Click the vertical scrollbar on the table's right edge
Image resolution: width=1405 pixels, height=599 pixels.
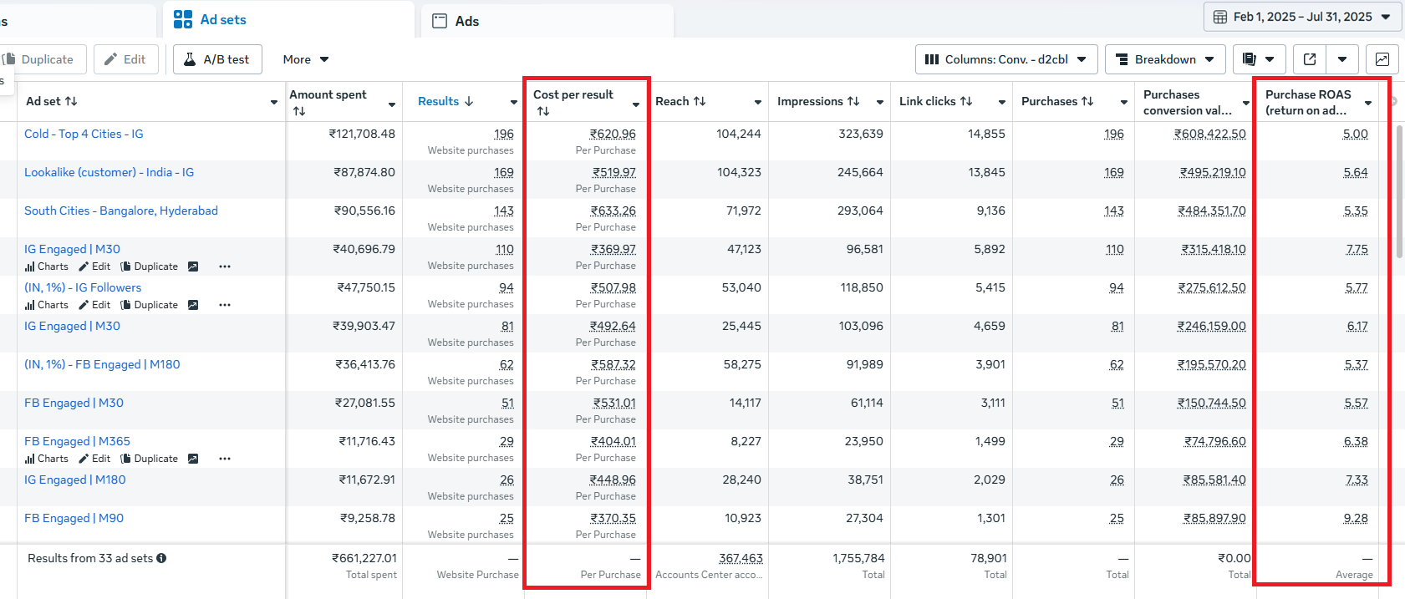[x=1399, y=192]
